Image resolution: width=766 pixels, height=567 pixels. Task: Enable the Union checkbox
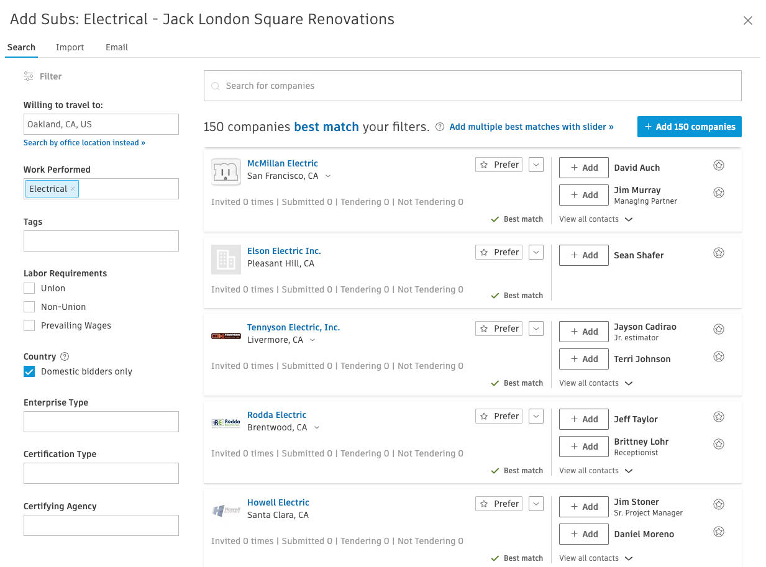click(29, 288)
